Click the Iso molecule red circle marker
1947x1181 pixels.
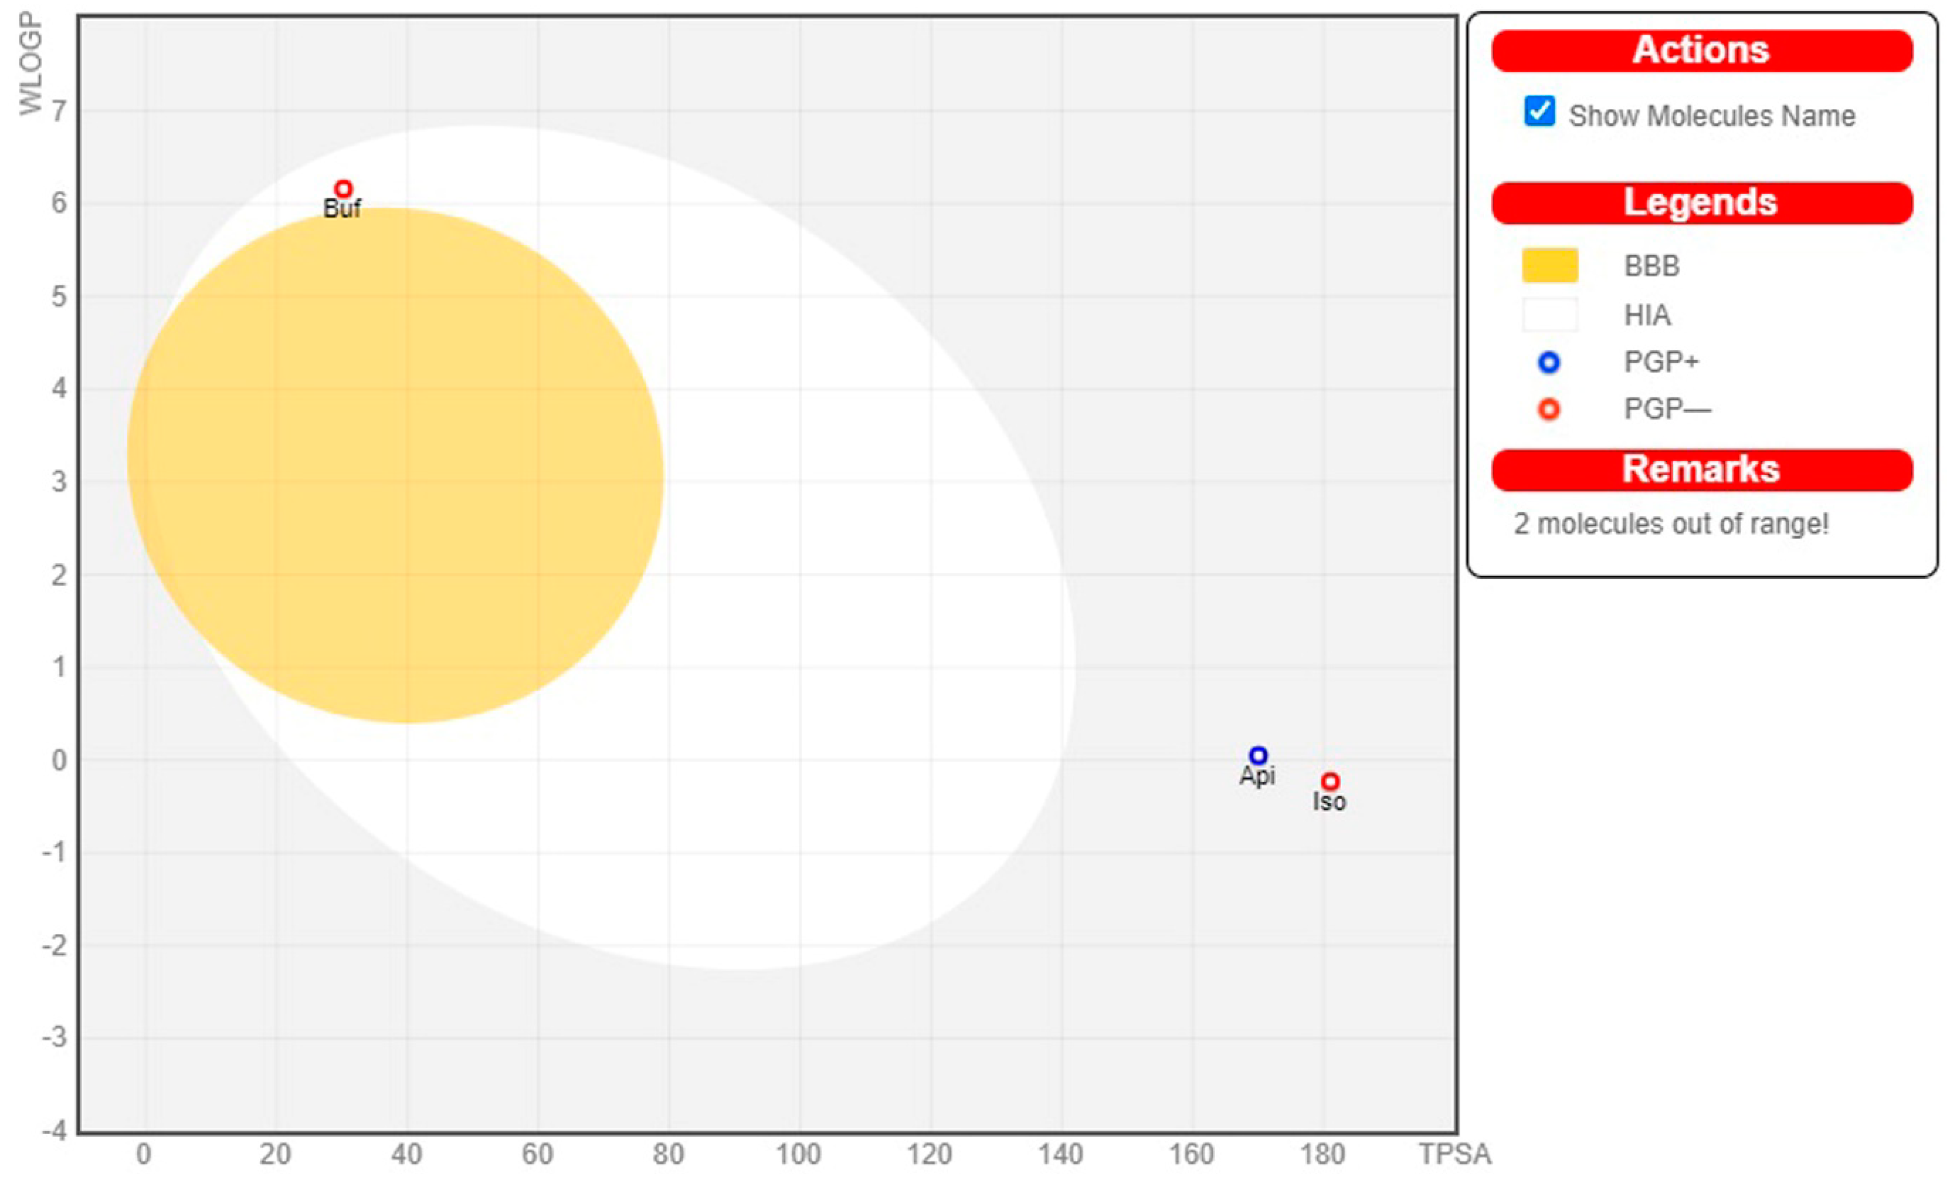coord(1330,781)
